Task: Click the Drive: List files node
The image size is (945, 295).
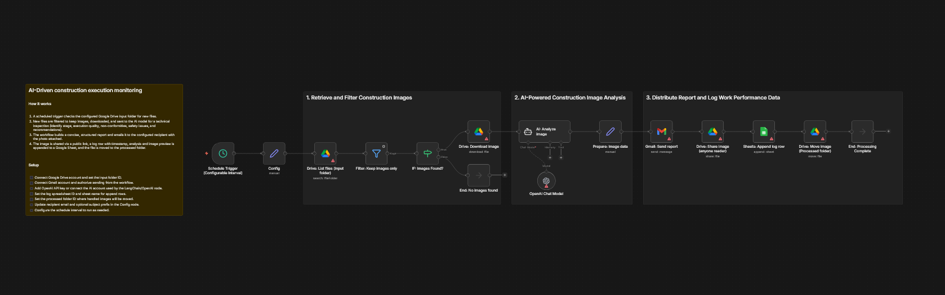Action: 325,153
